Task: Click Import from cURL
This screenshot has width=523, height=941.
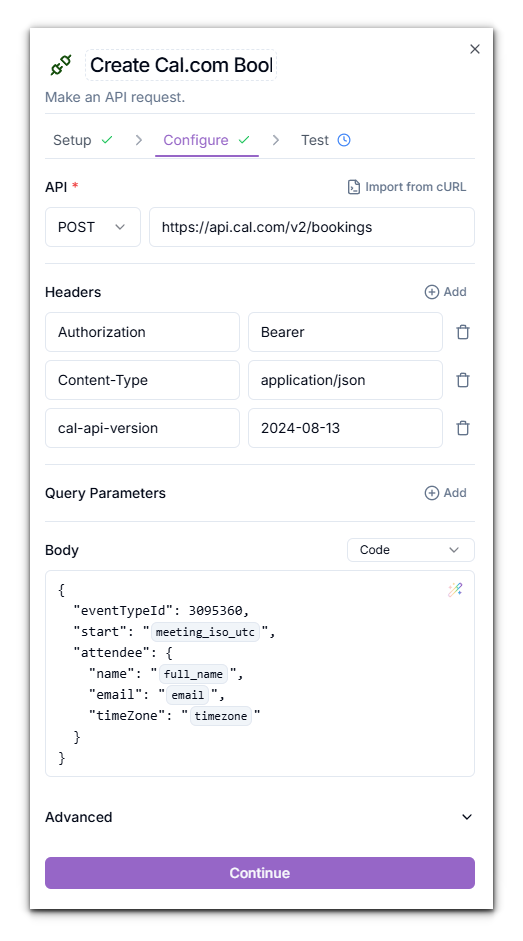Action: coord(407,187)
